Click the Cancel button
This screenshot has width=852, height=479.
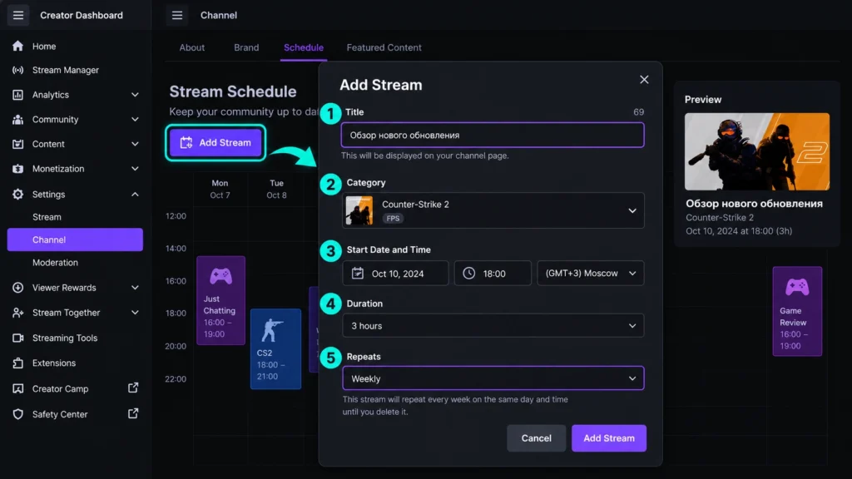[x=537, y=438]
